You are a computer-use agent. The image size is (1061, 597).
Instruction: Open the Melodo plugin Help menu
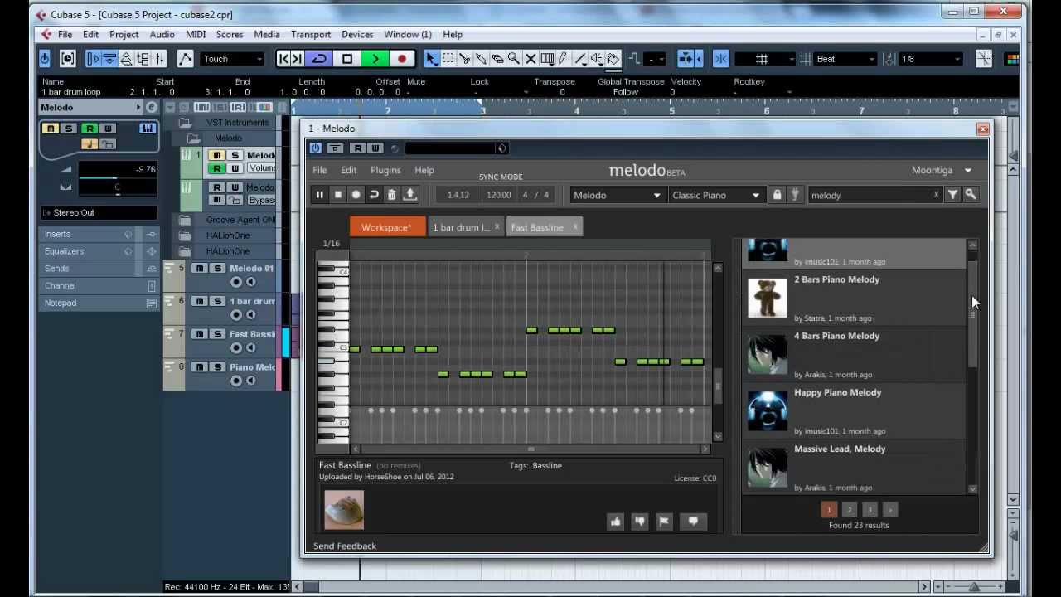[x=424, y=170]
